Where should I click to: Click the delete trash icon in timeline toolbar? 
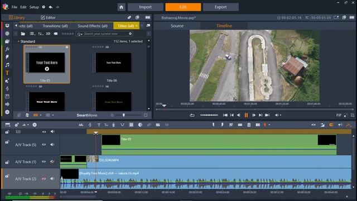(249, 125)
